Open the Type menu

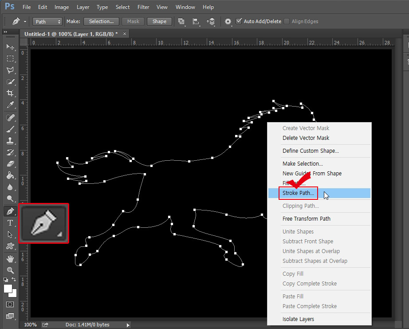click(102, 7)
